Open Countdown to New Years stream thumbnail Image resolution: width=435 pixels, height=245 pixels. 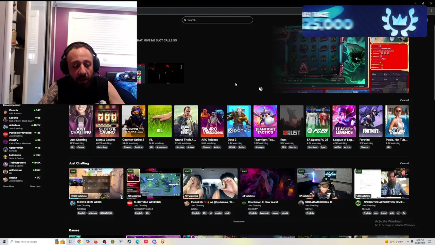coord(267,184)
